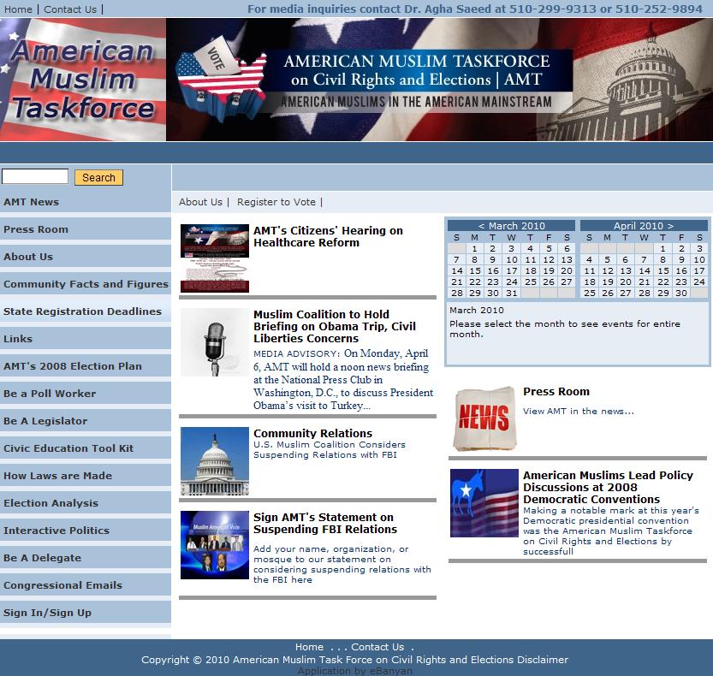Open AMT's 2008 Election Plan
The width and height of the screenshot is (713, 676).
point(86,366)
